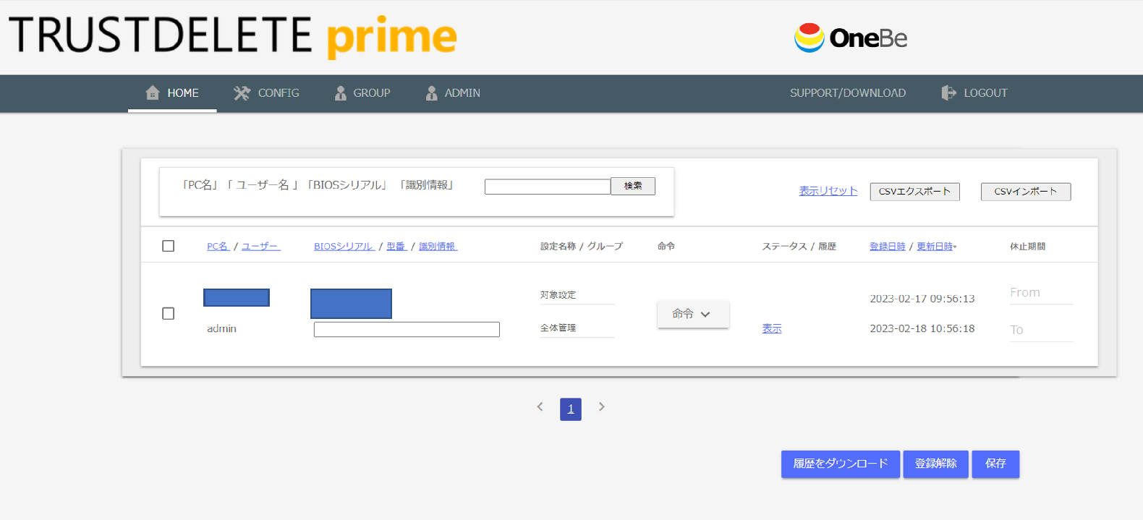Screen dimensions: 1143x520
Task: Click the 対象設定 field
Action: pos(577,295)
